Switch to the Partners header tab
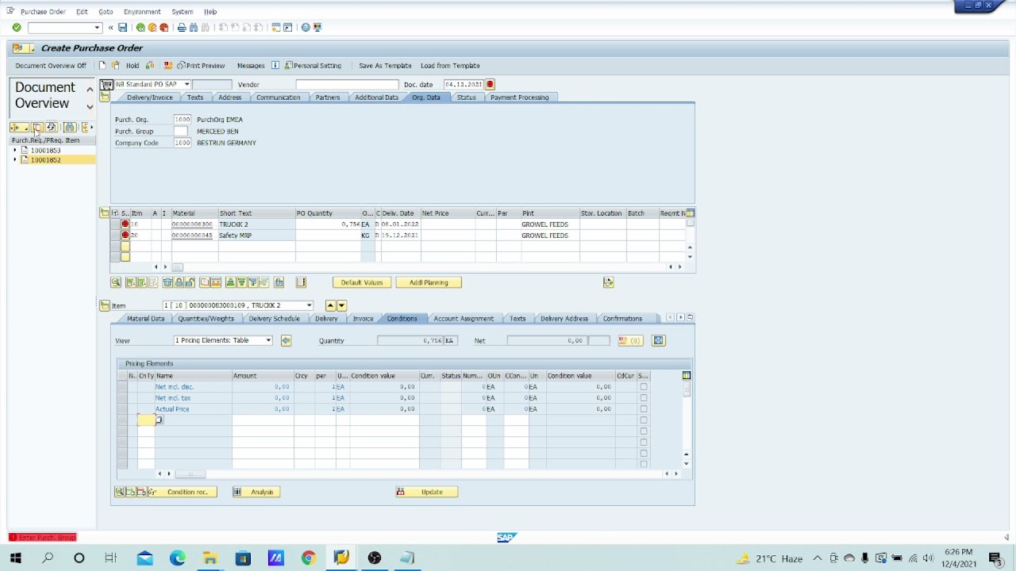The height and width of the screenshot is (571, 1016). pos(328,98)
